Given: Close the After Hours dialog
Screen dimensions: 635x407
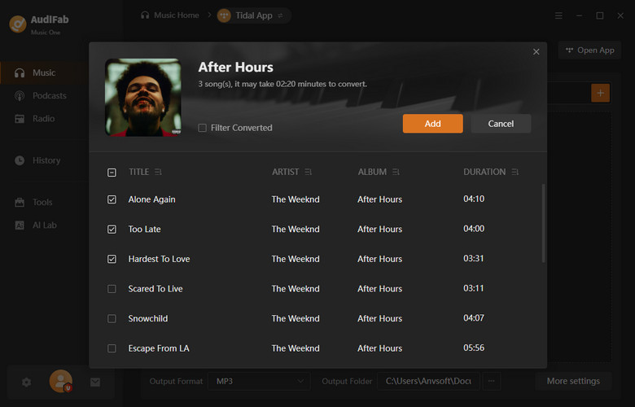Looking at the screenshot, I should [x=536, y=52].
